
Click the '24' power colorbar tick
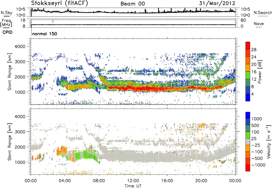[x=254, y=57]
